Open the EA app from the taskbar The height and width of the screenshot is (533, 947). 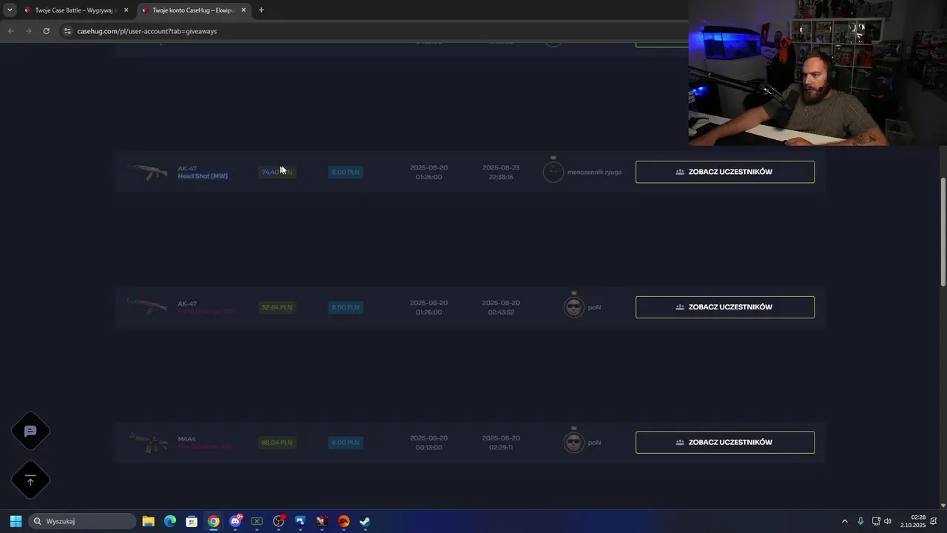click(344, 521)
